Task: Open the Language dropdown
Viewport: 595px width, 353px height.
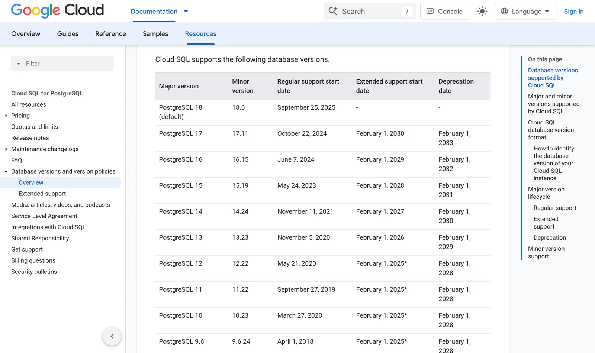Action: [525, 11]
